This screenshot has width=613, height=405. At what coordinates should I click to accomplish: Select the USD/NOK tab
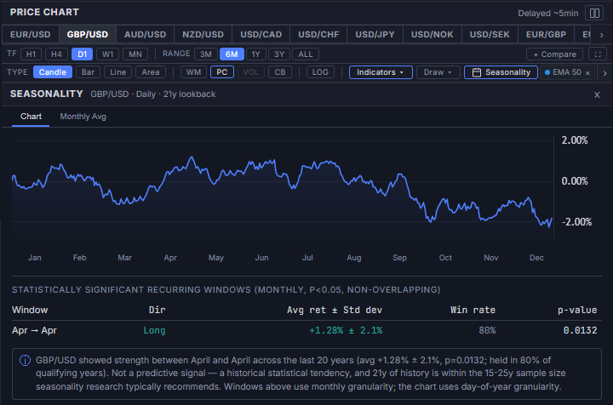pyautogui.click(x=432, y=34)
